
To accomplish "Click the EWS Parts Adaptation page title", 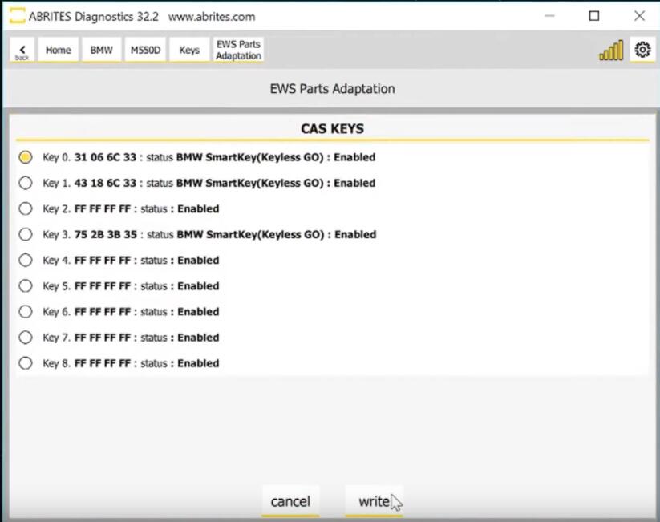I will pos(332,89).
